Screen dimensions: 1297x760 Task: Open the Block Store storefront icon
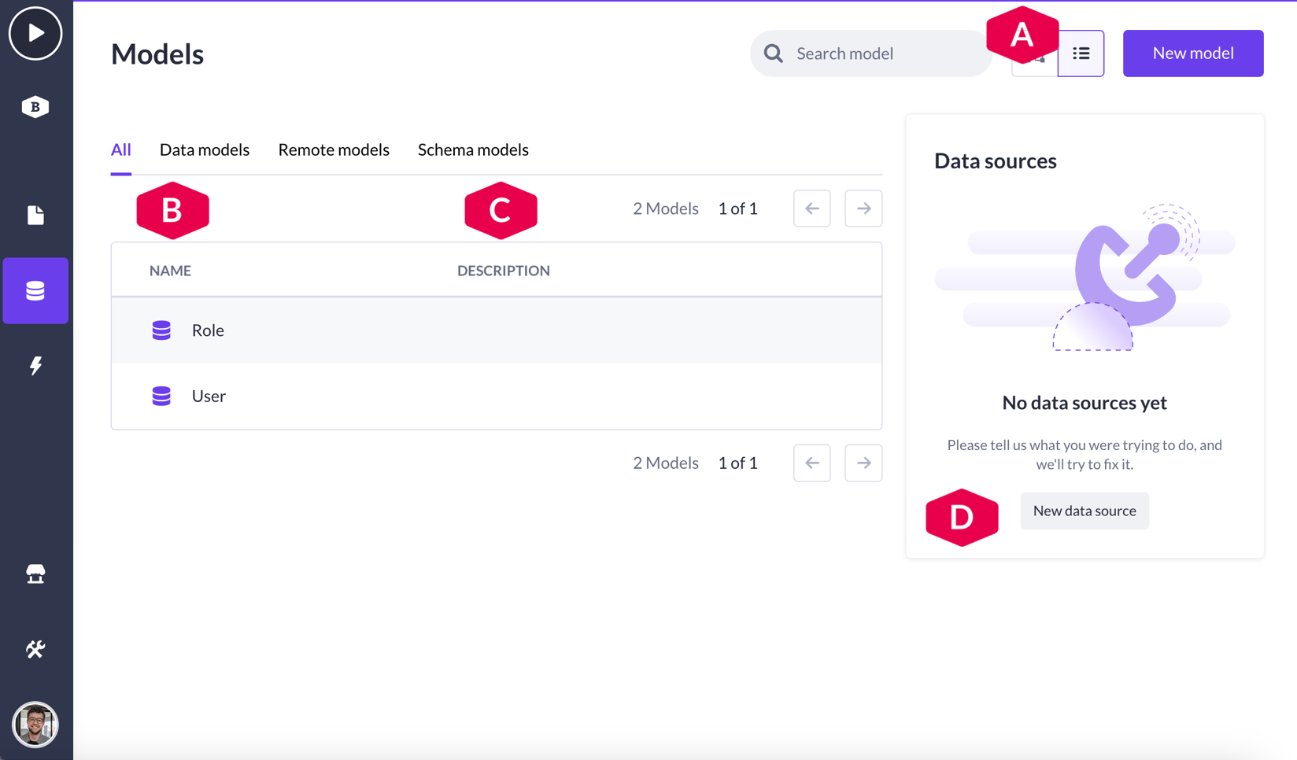[x=35, y=574]
